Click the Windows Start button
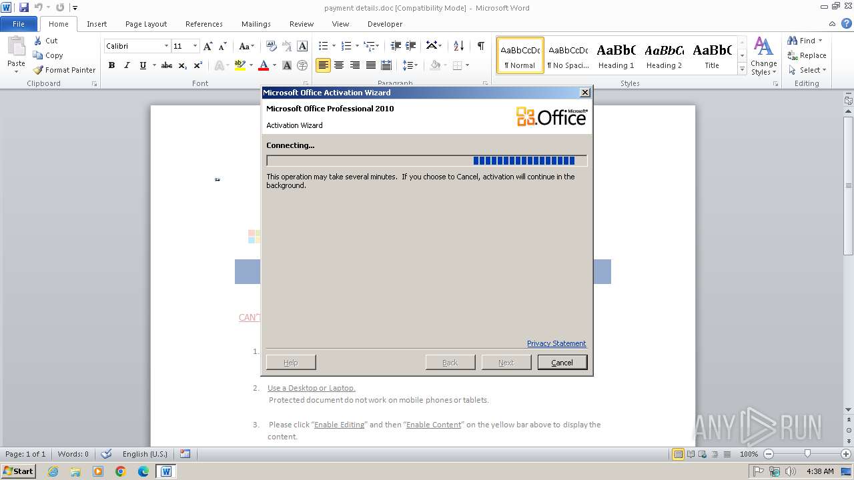854x480 pixels. point(19,471)
